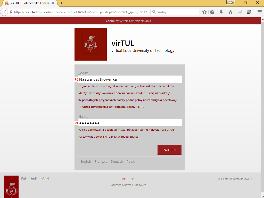Click the large virTUL university logo
264x198 pixels.
tap(90, 44)
